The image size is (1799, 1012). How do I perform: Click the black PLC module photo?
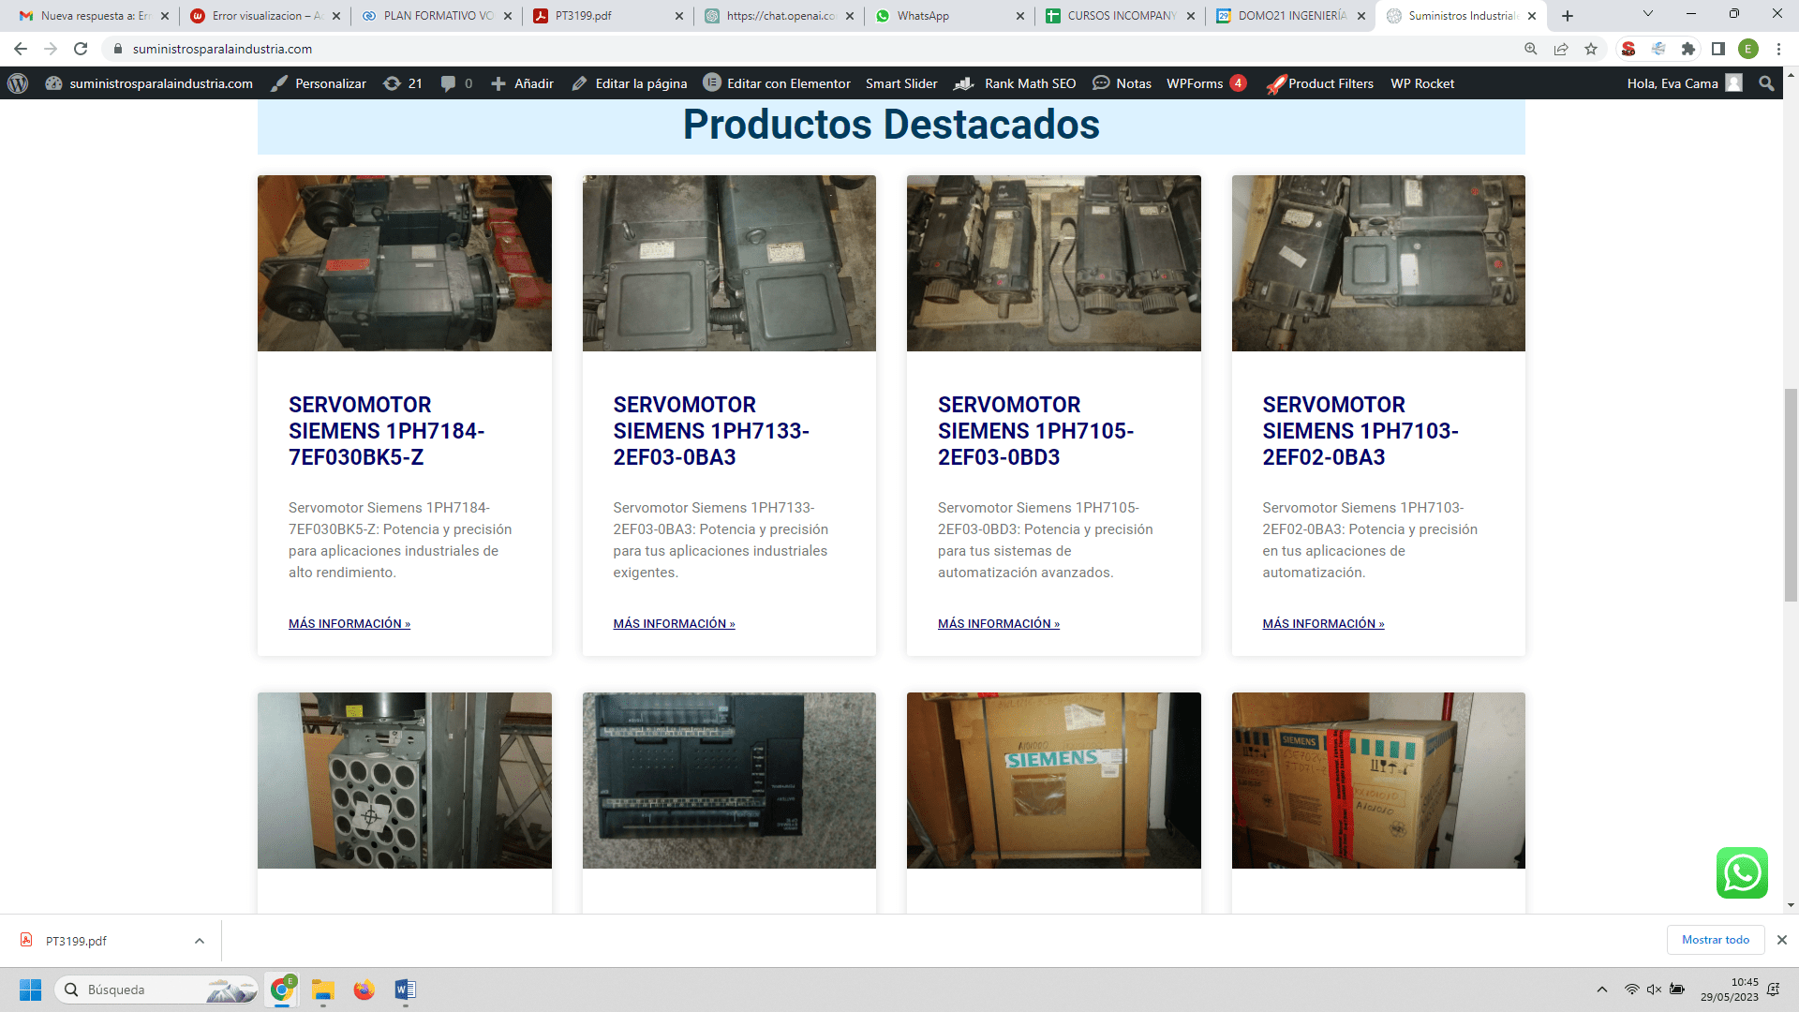pos(729,781)
